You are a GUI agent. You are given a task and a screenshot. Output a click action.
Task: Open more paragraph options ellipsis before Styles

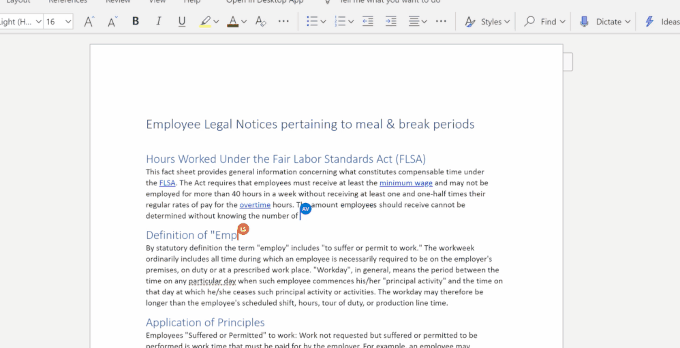click(x=441, y=21)
